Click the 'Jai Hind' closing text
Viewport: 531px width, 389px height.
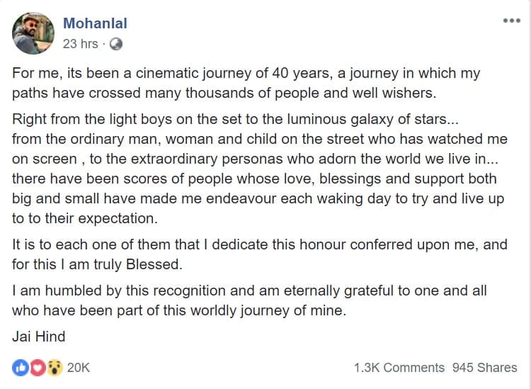point(39,337)
